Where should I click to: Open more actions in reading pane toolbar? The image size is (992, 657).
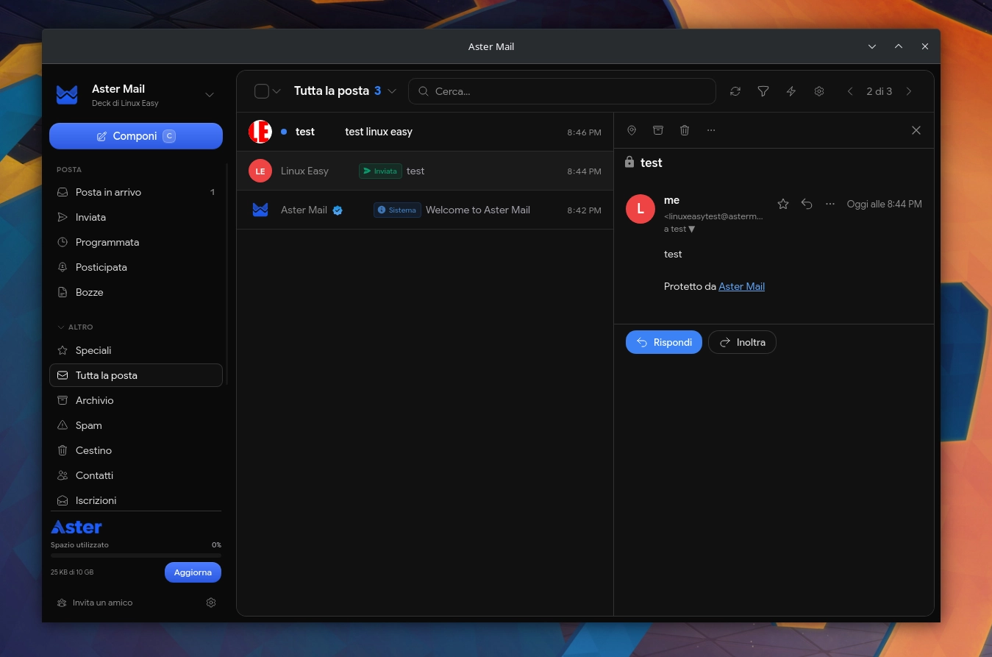click(711, 130)
